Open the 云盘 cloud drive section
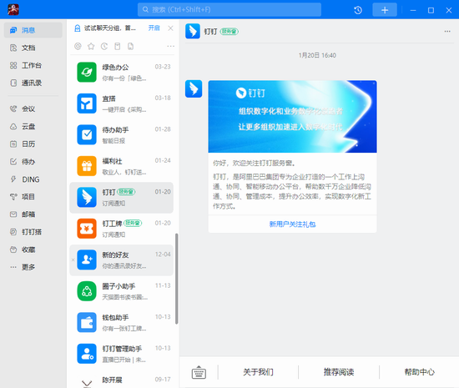Screen dimensions: 459x388 point(33,126)
